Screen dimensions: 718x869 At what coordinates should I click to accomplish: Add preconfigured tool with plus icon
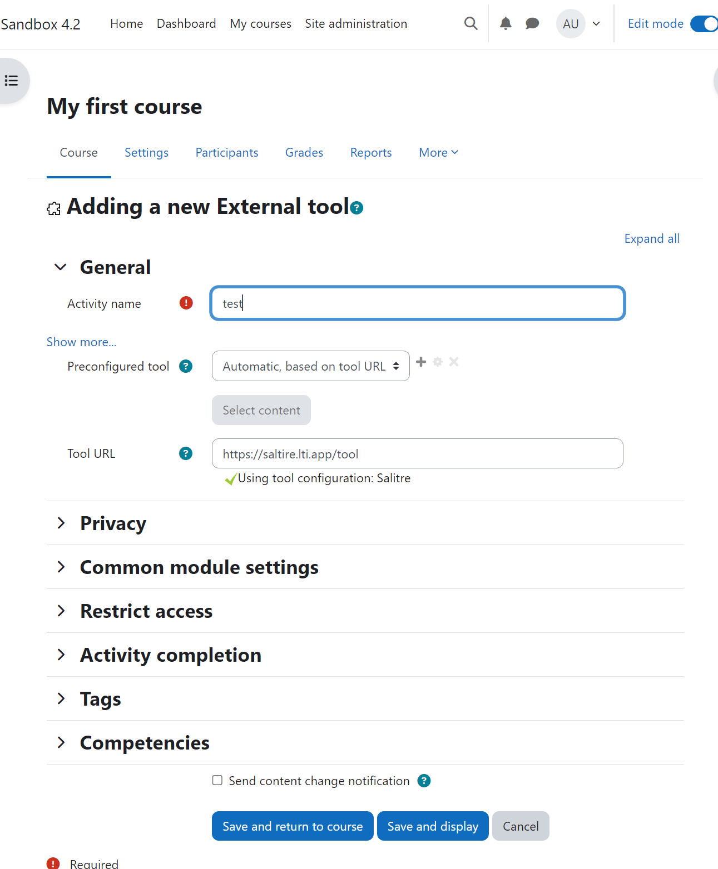(421, 362)
